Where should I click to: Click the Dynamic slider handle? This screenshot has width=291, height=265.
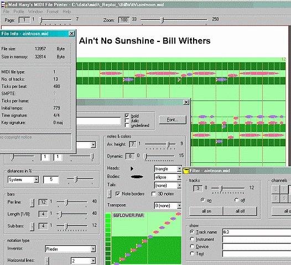[145, 156]
